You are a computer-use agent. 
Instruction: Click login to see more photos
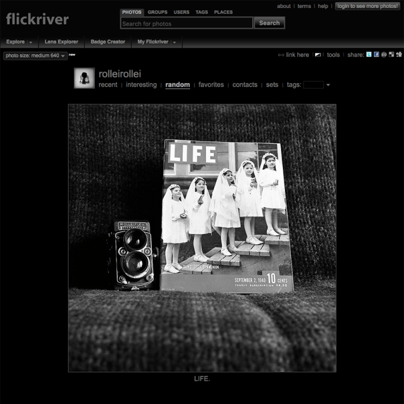click(x=367, y=6)
